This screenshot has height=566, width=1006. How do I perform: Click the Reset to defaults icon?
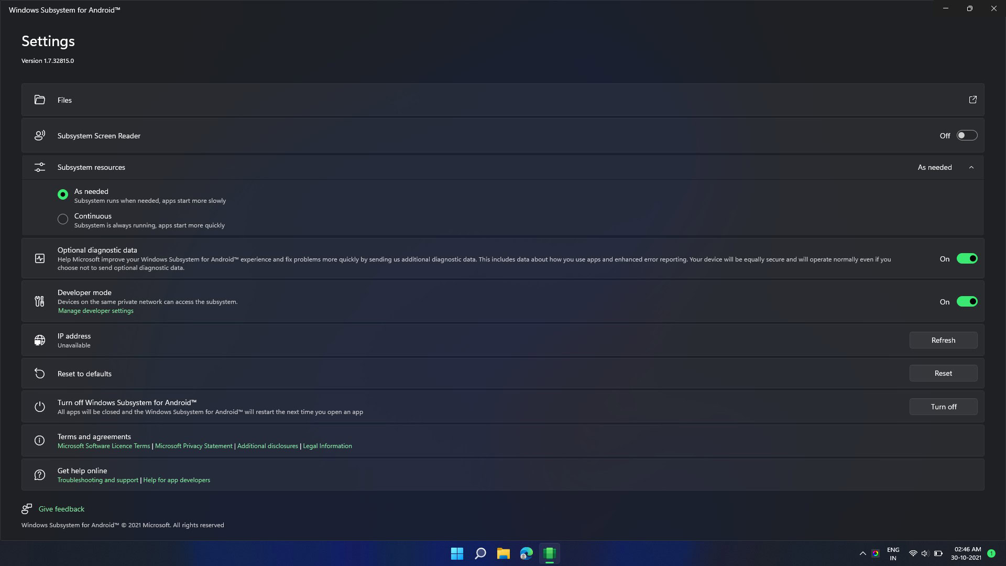(39, 373)
